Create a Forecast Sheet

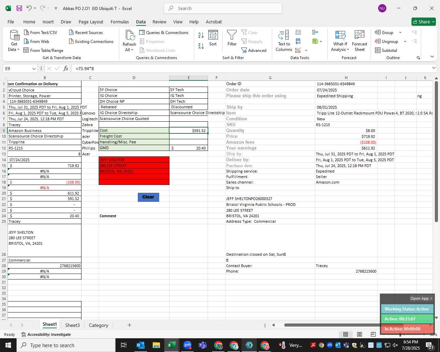click(x=360, y=41)
